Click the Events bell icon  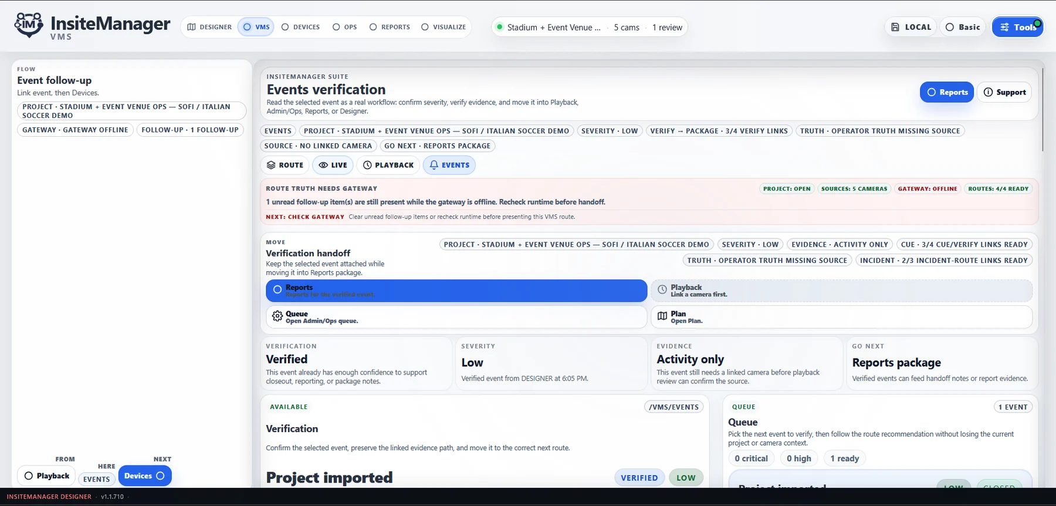point(434,165)
